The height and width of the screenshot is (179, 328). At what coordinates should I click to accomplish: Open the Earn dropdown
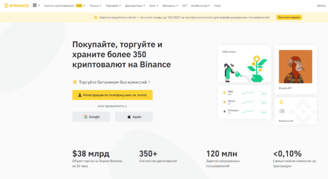[154, 6]
